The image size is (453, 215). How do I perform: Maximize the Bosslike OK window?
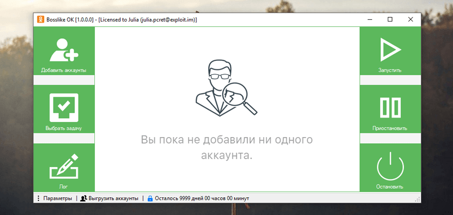click(390, 19)
